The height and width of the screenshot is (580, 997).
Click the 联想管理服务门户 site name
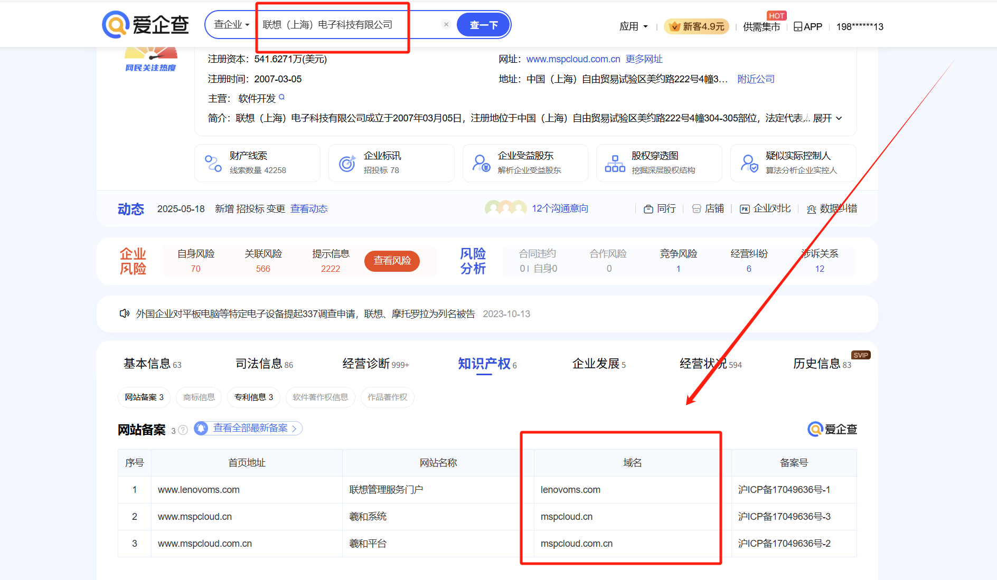(386, 490)
